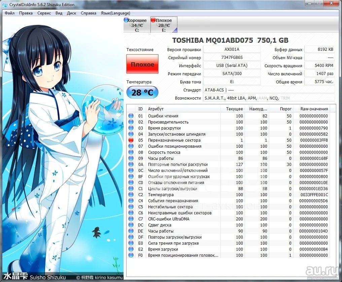Click the status icon for 0C Число включений/отключений
The width and height of the screenshot is (342, 282).
[x=131, y=170]
